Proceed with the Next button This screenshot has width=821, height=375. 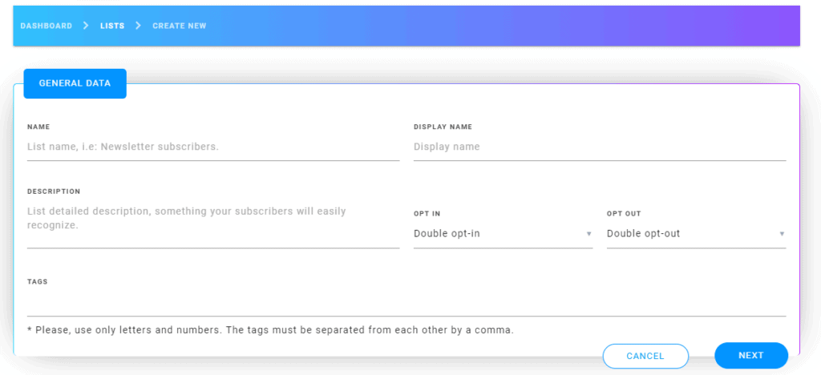click(750, 356)
